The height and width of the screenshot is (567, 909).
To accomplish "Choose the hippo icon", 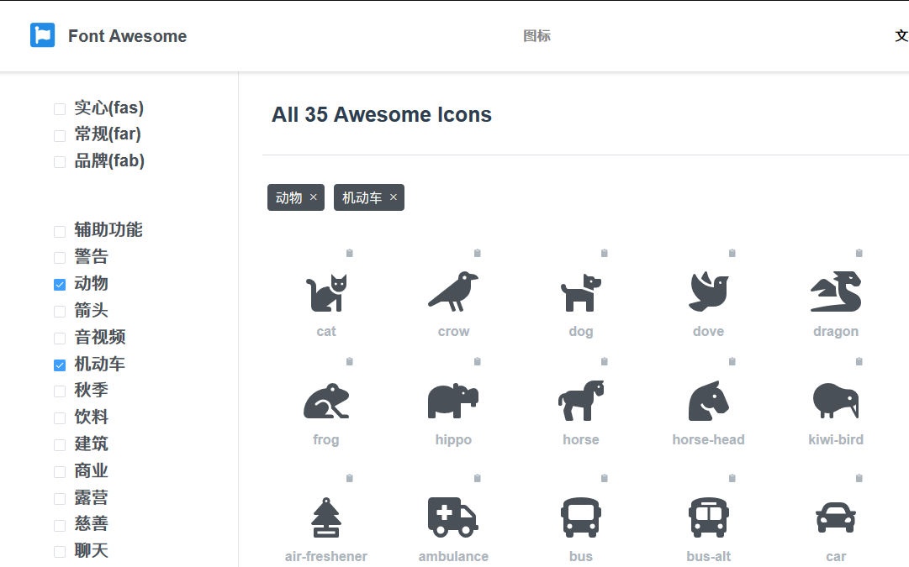I will 453,400.
